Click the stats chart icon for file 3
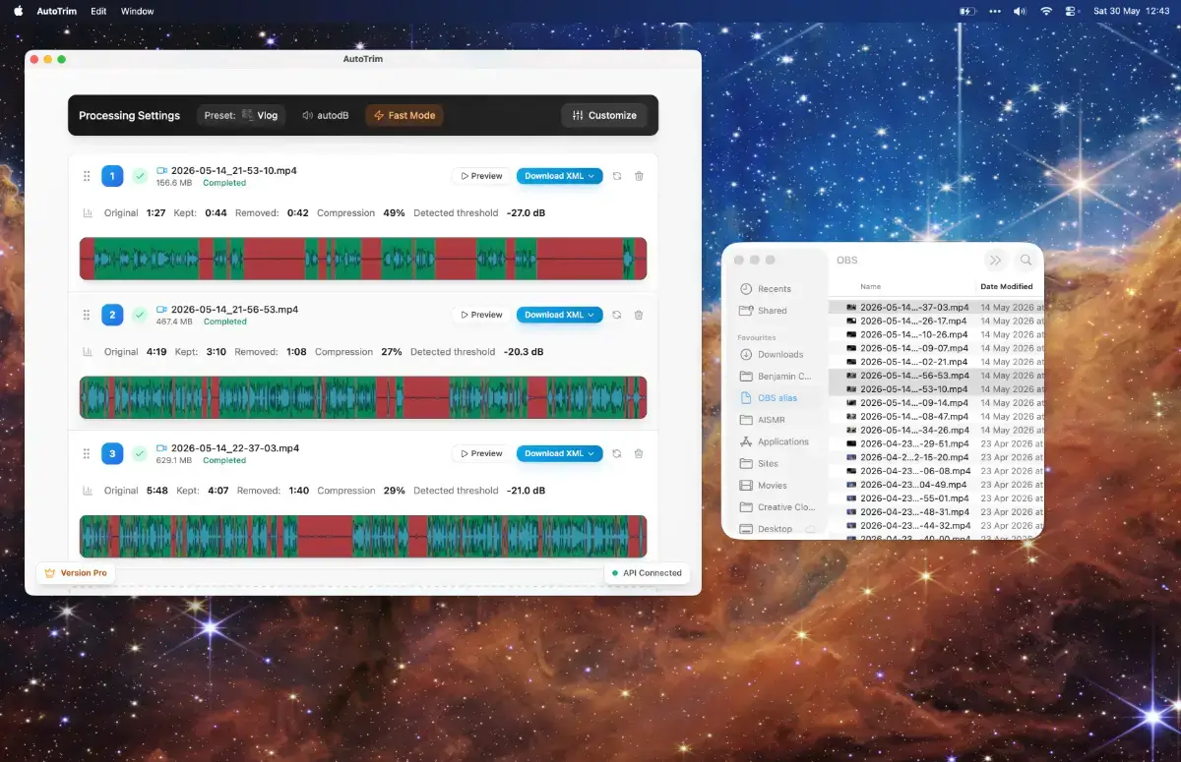1181x762 pixels. point(88,490)
